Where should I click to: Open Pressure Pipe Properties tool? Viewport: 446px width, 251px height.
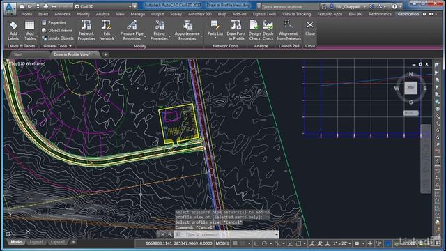(132, 31)
